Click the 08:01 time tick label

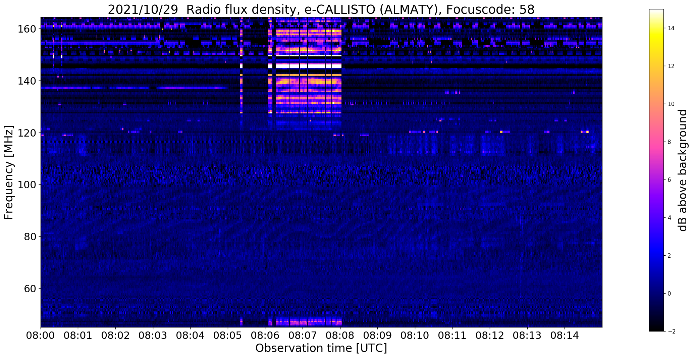tap(78, 336)
